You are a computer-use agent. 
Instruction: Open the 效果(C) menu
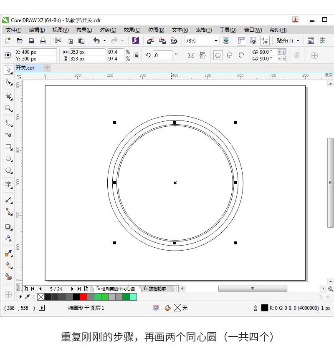[x=132, y=30]
